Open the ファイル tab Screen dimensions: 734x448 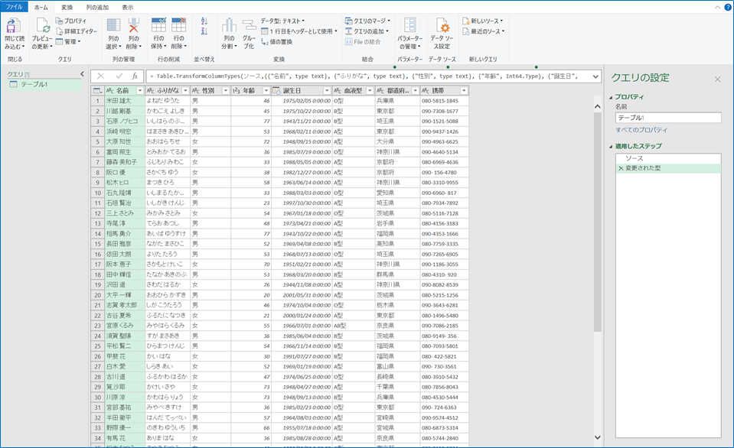click(x=14, y=7)
